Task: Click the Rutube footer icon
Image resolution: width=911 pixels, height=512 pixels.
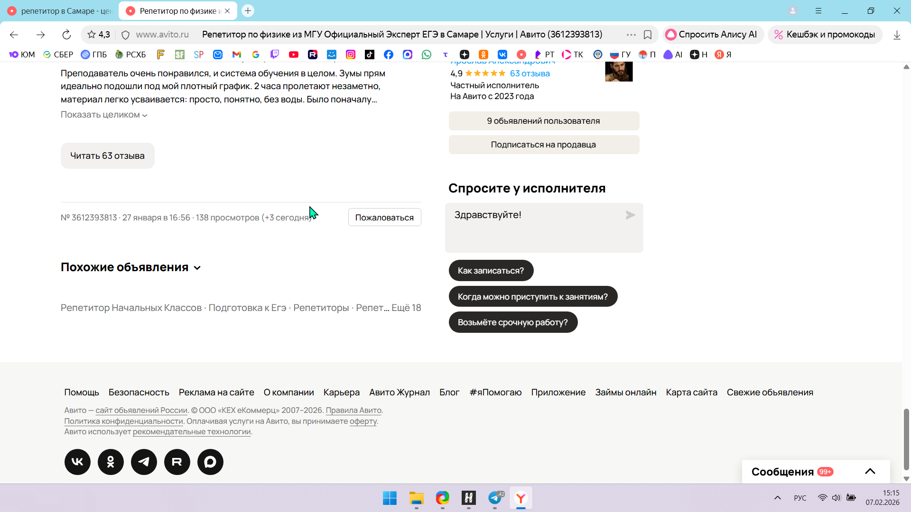Action: [177, 462]
